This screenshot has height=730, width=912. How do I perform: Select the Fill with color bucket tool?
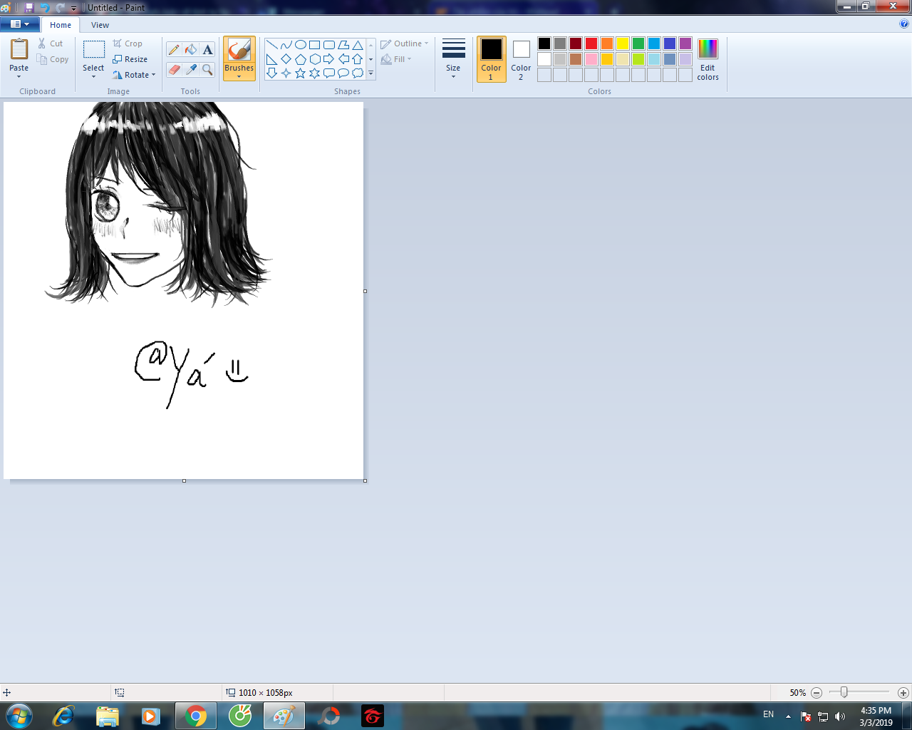pos(190,49)
